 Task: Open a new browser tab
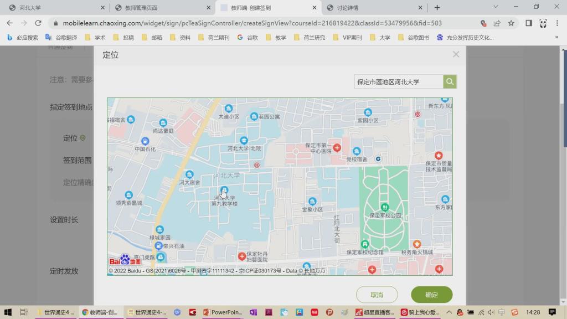(437, 8)
